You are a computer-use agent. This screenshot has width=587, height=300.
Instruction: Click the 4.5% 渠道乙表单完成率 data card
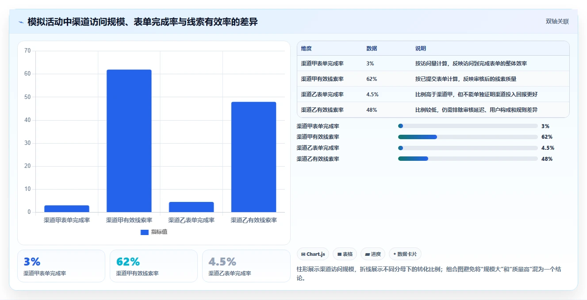tap(246, 266)
